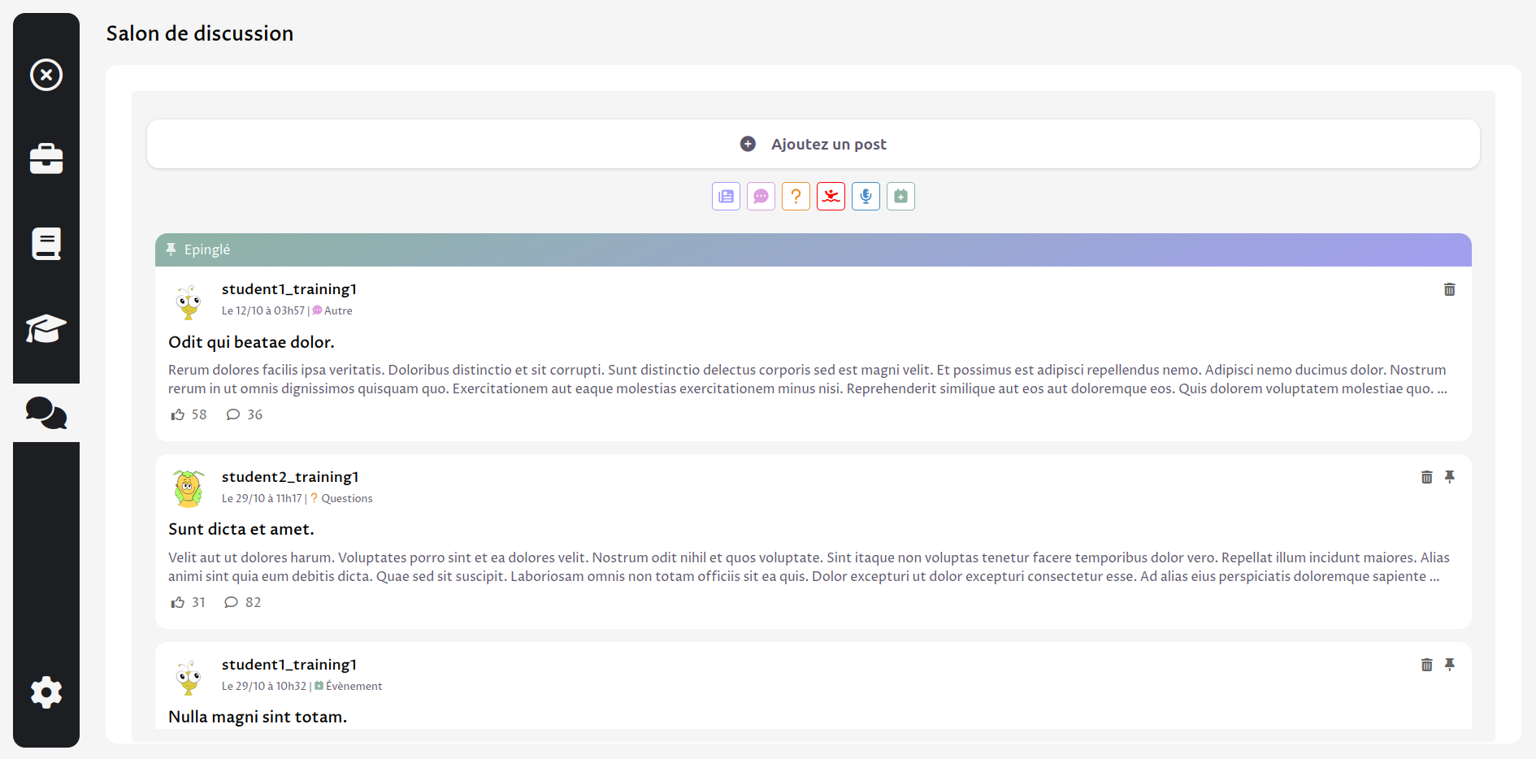Open the graduation cap training section
This screenshot has width=1536, height=759.
click(x=46, y=328)
